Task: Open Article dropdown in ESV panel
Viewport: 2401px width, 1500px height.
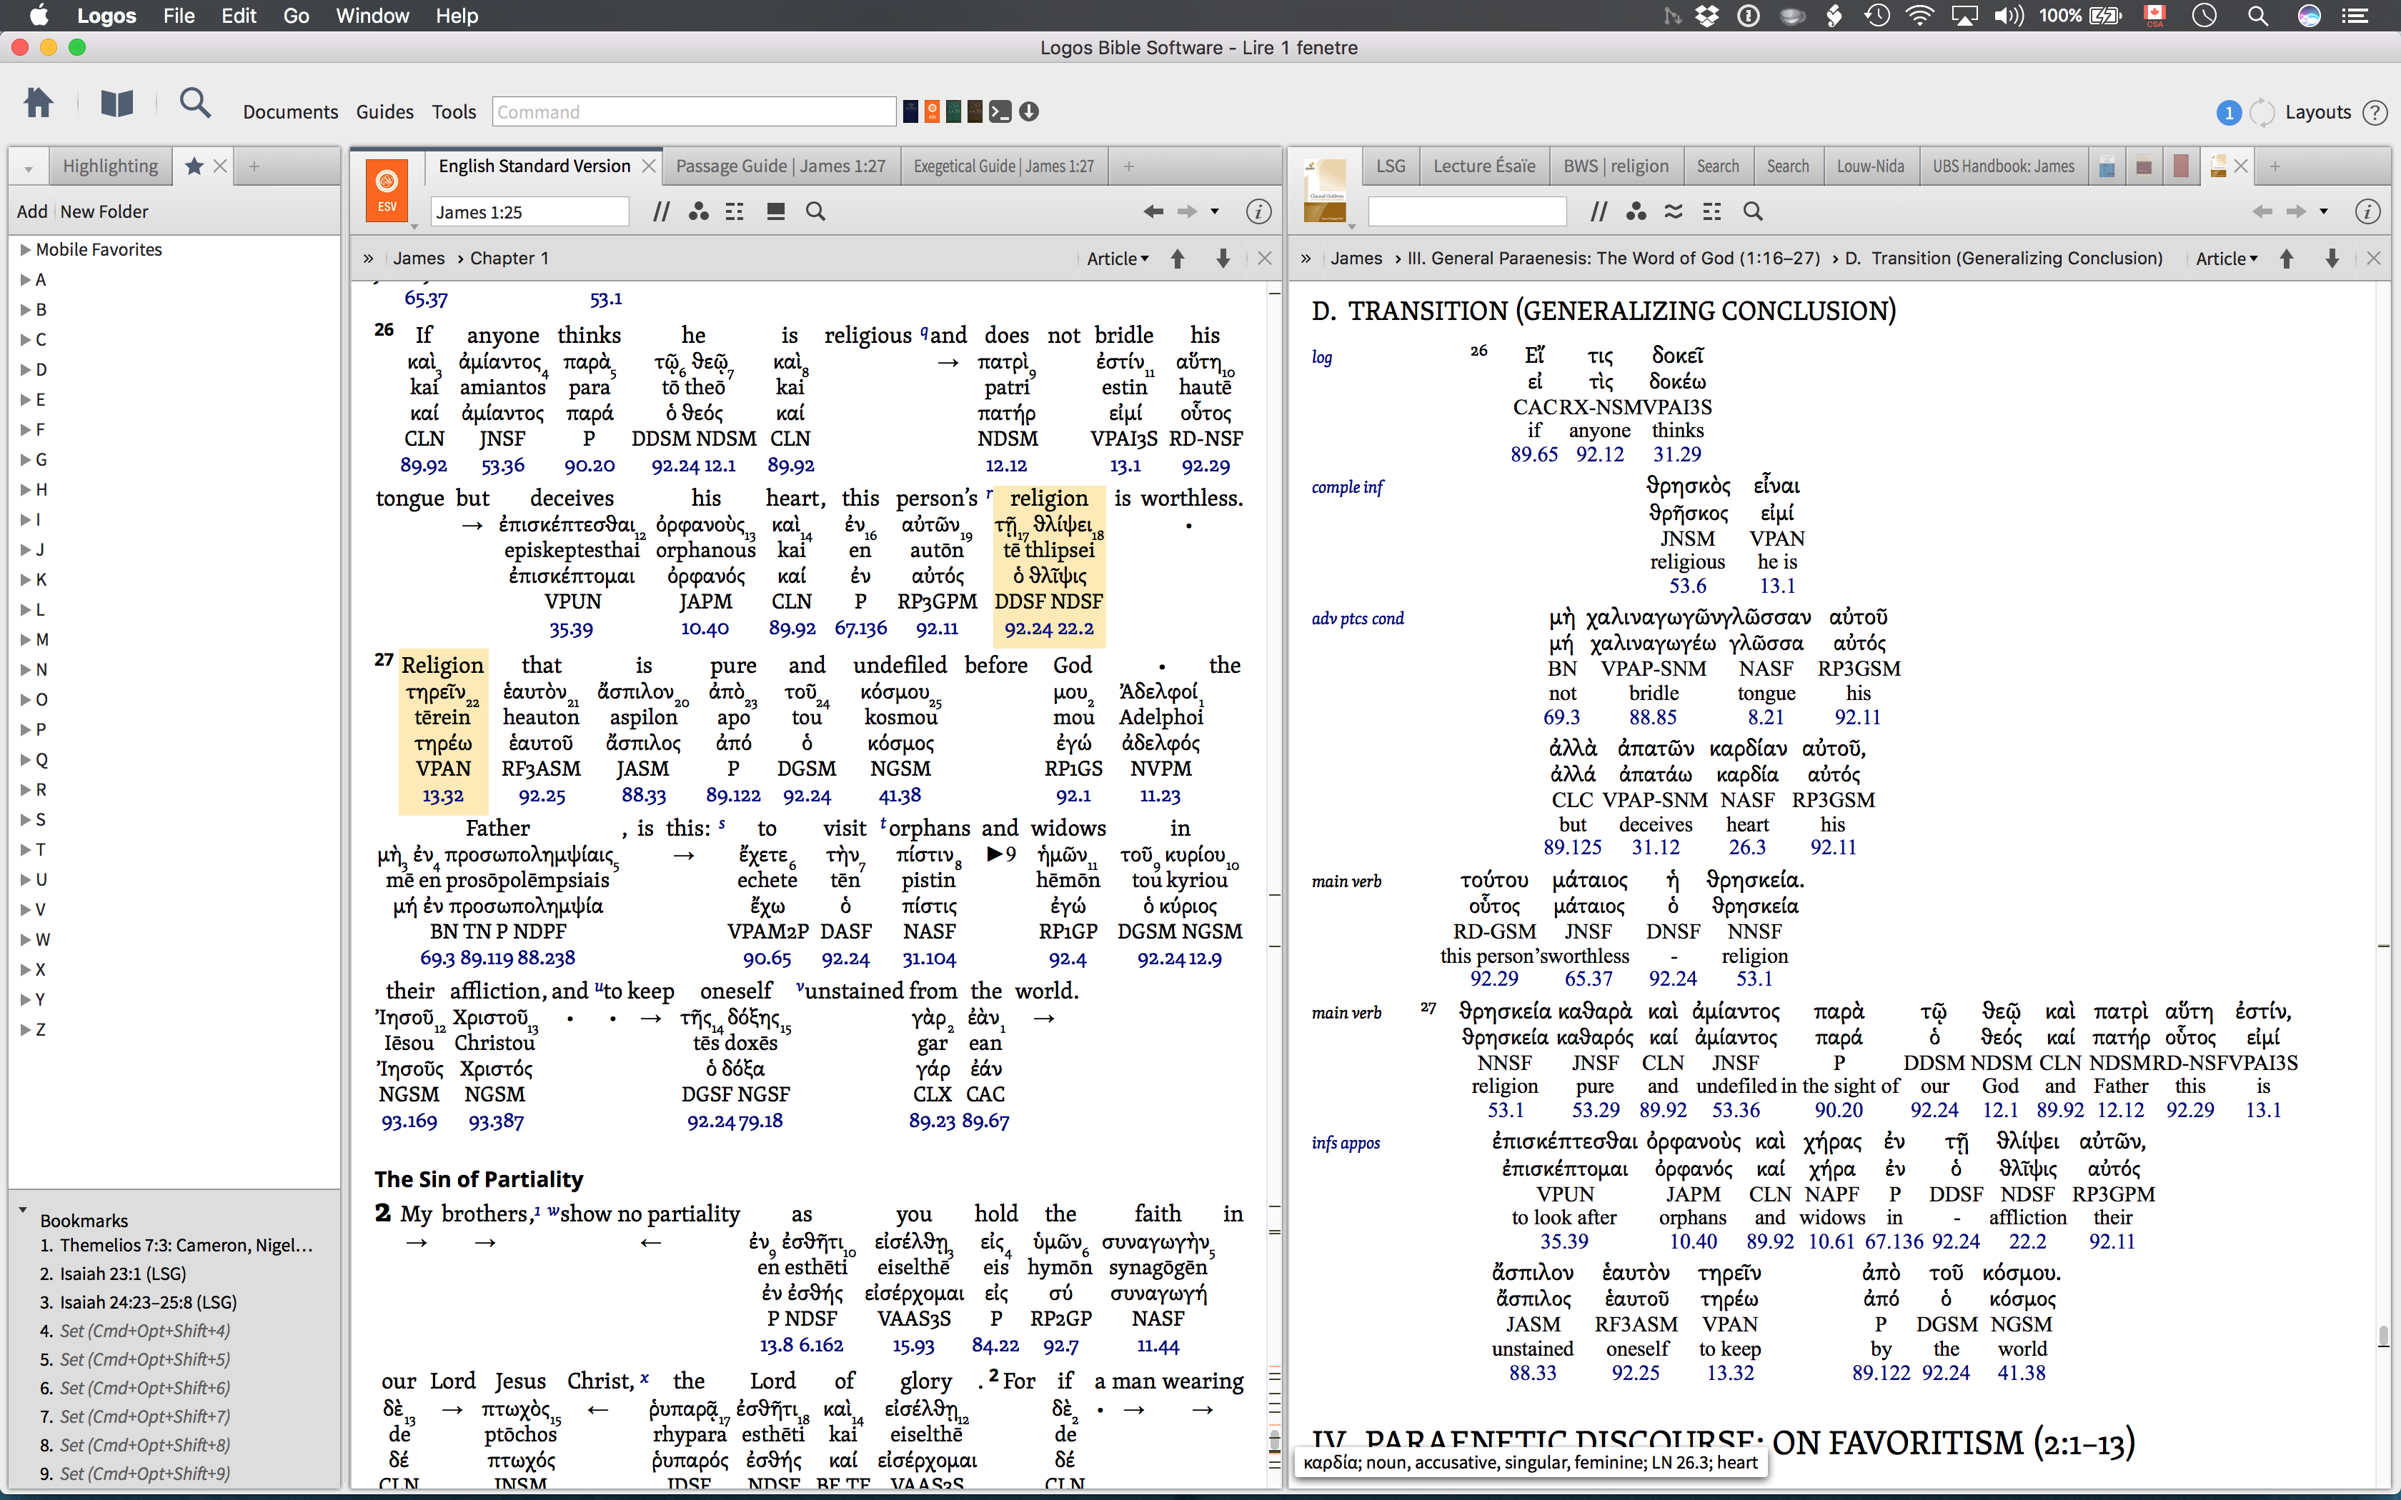Action: pyautogui.click(x=1117, y=259)
